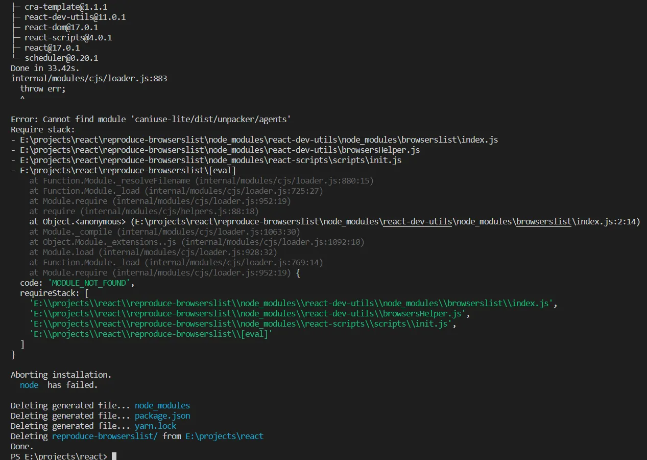This screenshot has height=460, width=647.
Task: Click the 'Aborting installation.' line
Action: click(x=61, y=375)
